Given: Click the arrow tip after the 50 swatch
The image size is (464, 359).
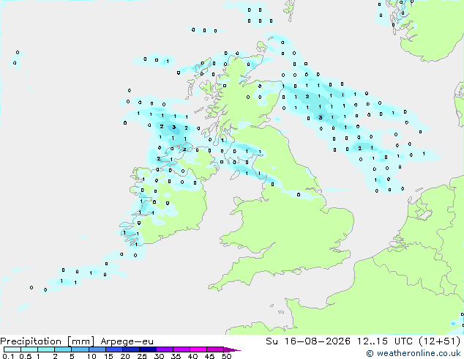Looking at the screenshot, I should point(232,349).
